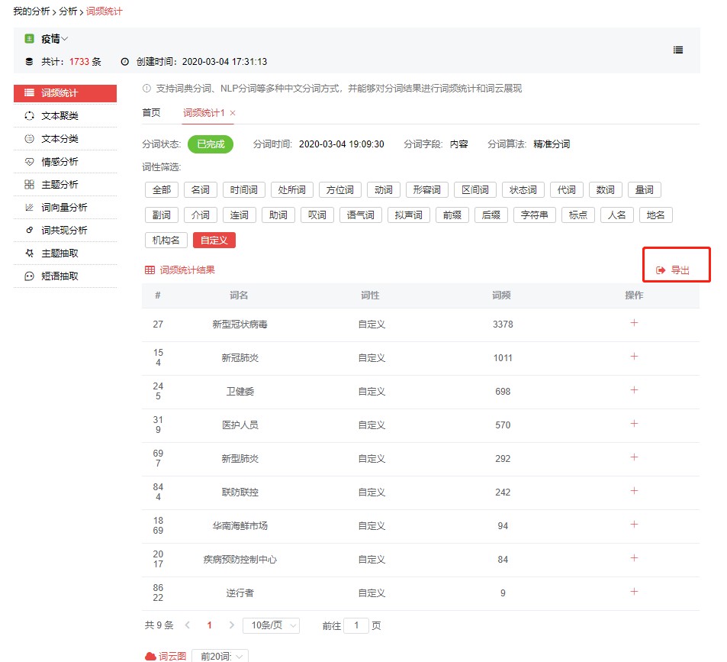The image size is (727, 662).
Task: Click the export 导出 icon
Action: point(661,270)
